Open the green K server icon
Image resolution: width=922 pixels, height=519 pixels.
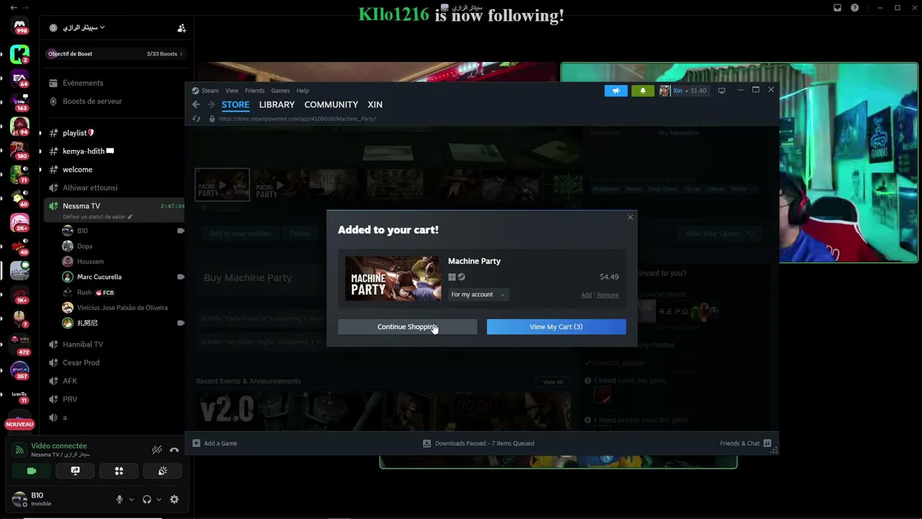tap(20, 53)
